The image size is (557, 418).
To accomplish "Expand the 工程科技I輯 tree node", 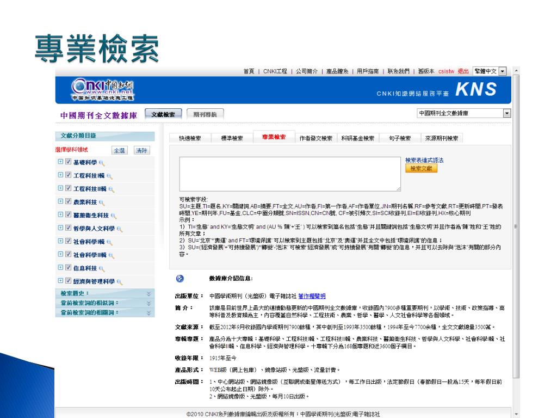I will coord(60,175).
